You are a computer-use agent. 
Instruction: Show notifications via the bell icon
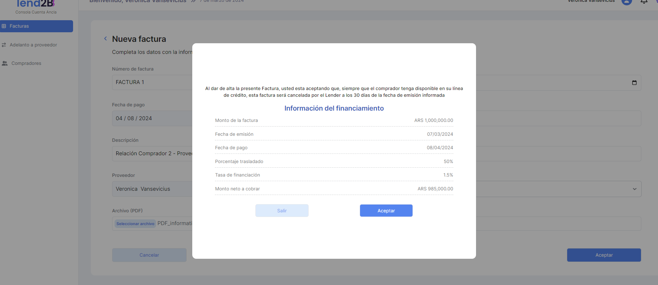point(644,1)
